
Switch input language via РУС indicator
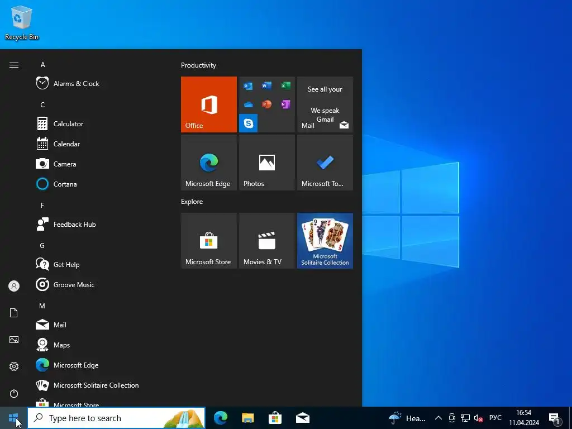tap(495, 418)
